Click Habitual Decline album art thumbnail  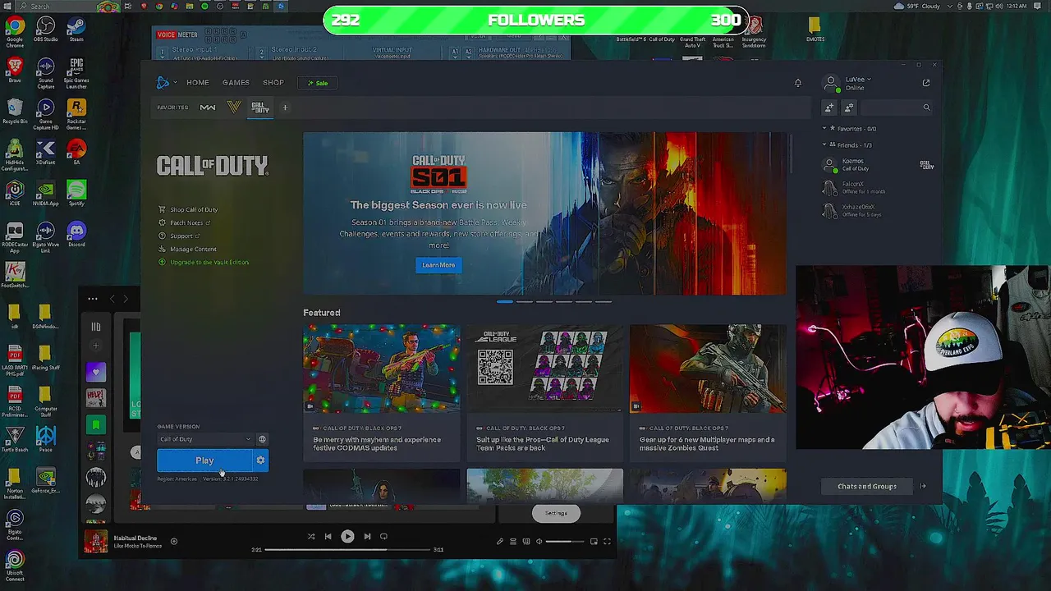click(x=96, y=542)
